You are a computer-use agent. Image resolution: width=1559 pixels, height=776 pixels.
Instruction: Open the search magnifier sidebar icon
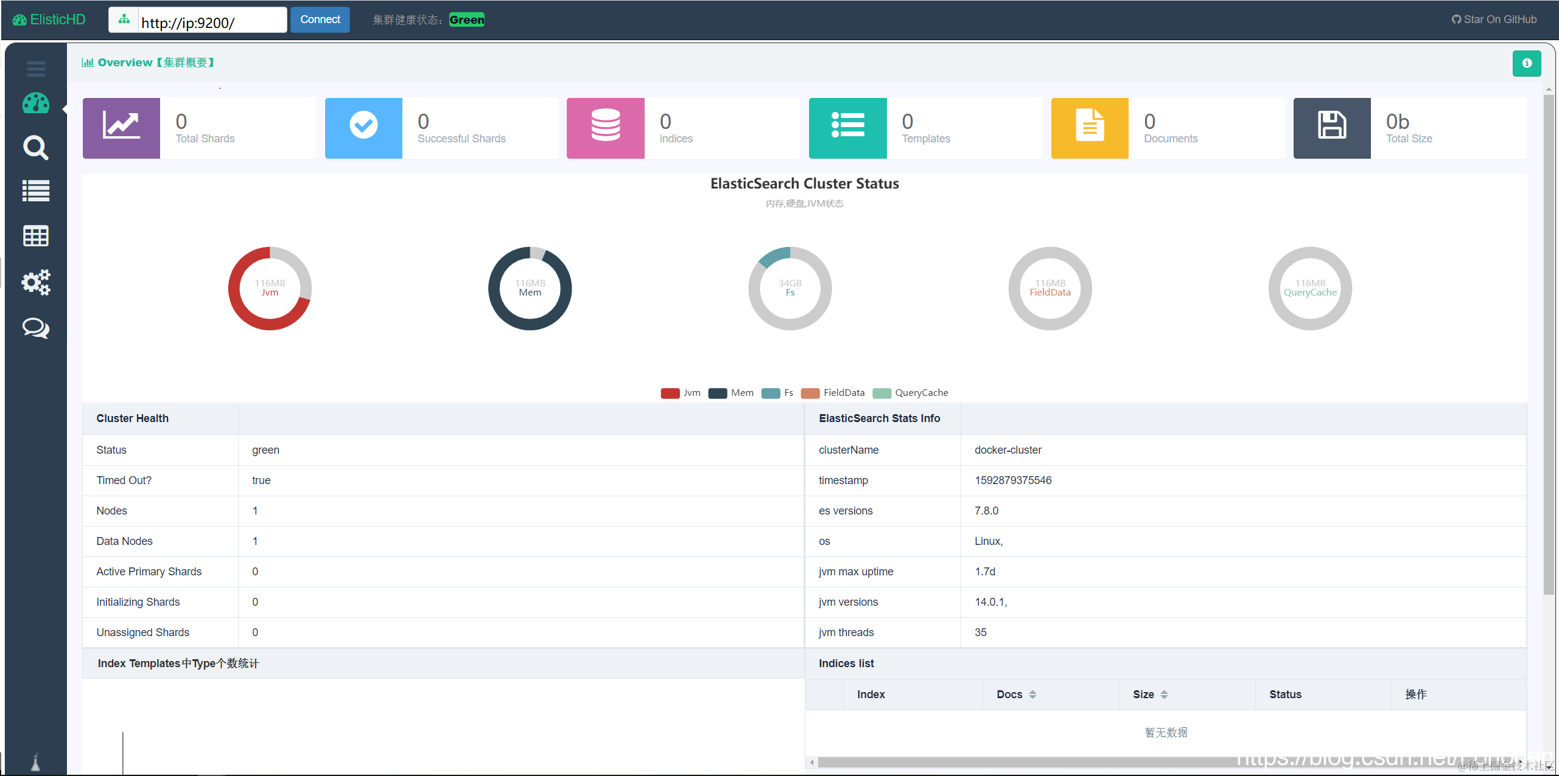[x=36, y=147]
